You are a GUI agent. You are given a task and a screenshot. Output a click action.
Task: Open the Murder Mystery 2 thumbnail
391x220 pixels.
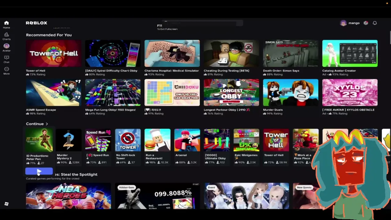tap(68, 140)
